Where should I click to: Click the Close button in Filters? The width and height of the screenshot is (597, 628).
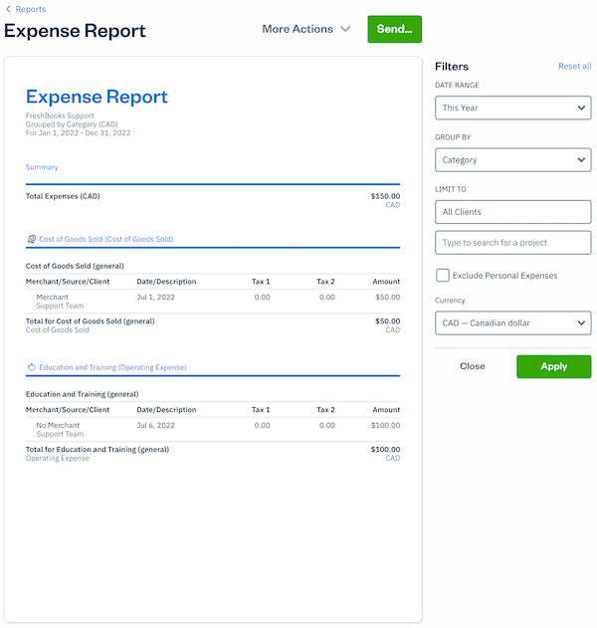(x=472, y=366)
